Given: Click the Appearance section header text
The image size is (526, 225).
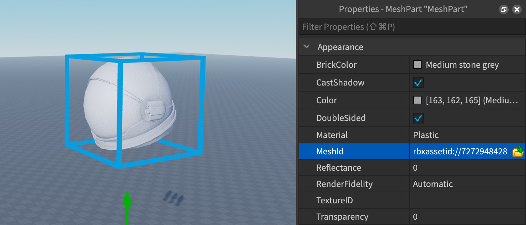Looking at the screenshot, I should click(340, 47).
